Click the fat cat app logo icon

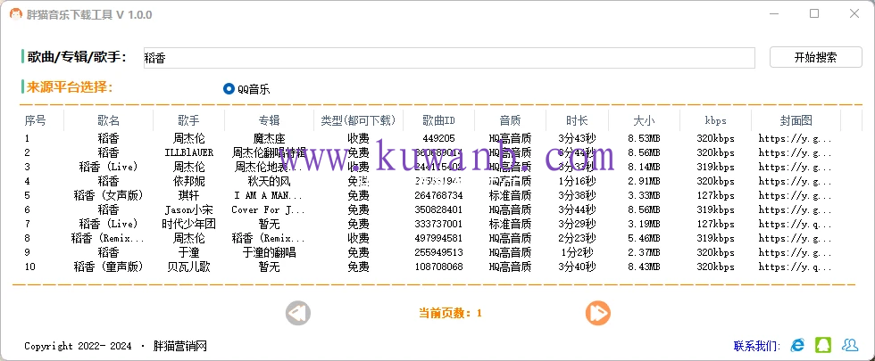(x=15, y=14)
